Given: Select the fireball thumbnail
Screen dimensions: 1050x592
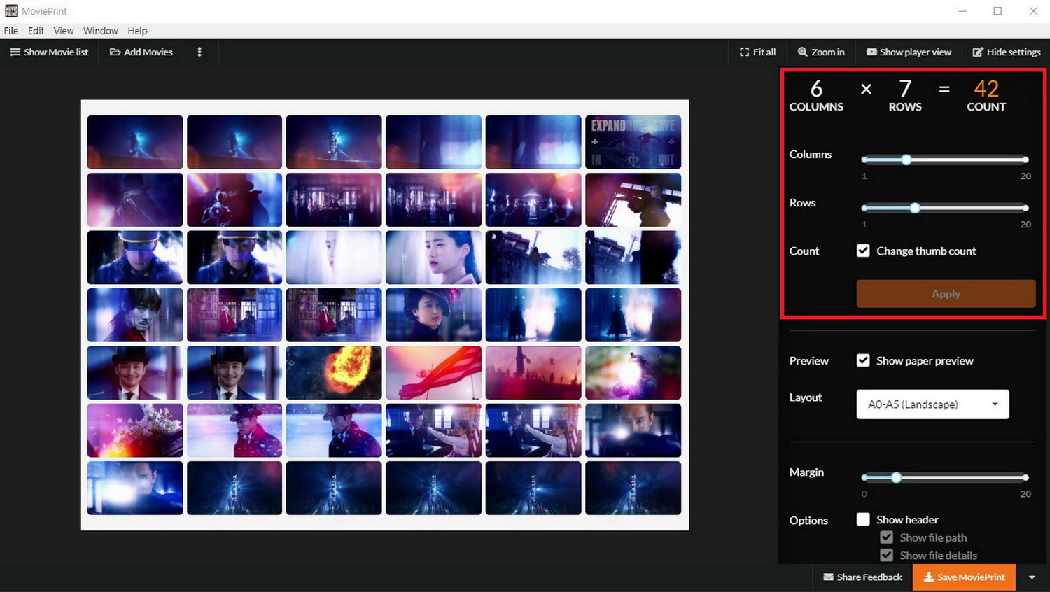Looking at the screenshot, I should click(x=334, y=372).
